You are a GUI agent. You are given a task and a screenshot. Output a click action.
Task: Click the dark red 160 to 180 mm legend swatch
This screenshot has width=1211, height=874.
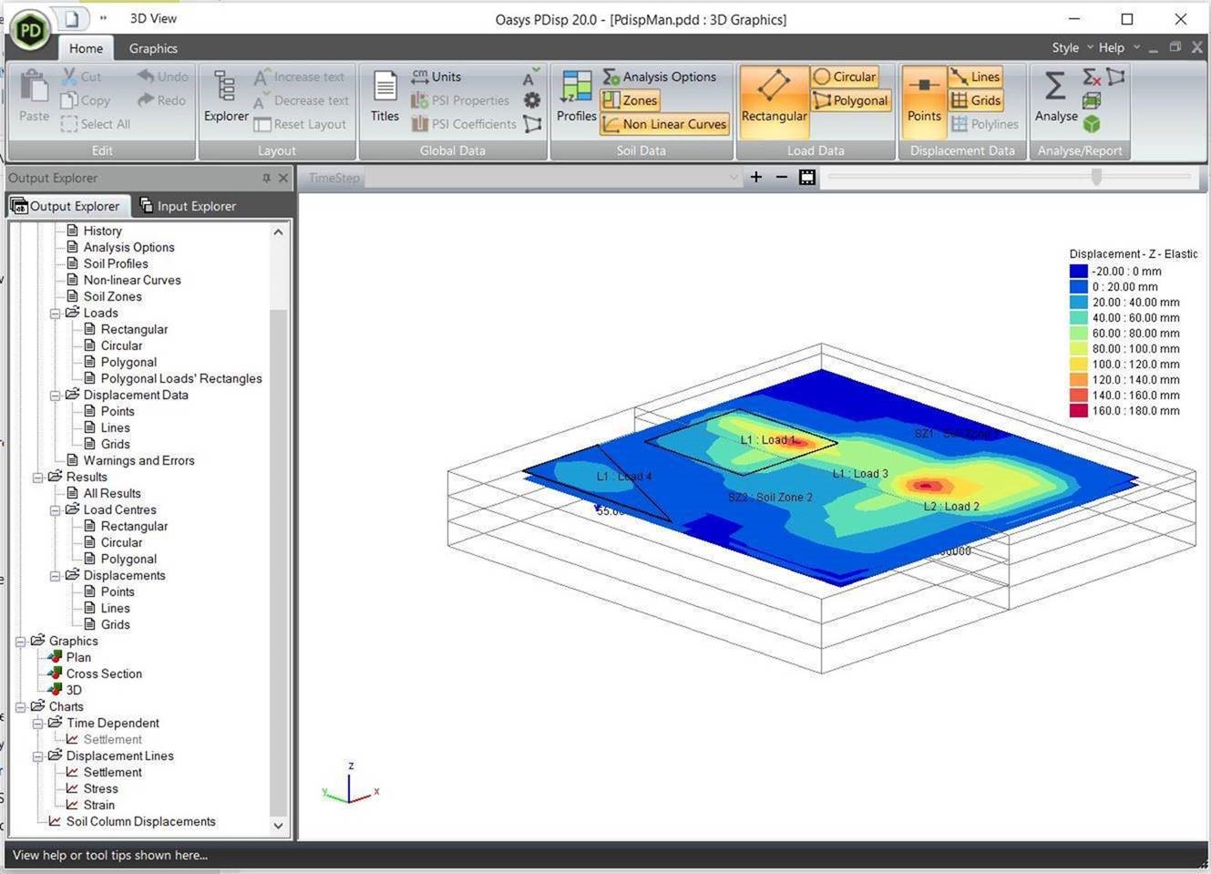[1078, 411]
